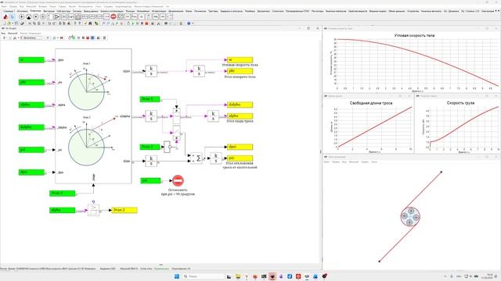Click the Угол схода троса label
The image size is (501, 281).
[240, 121]
